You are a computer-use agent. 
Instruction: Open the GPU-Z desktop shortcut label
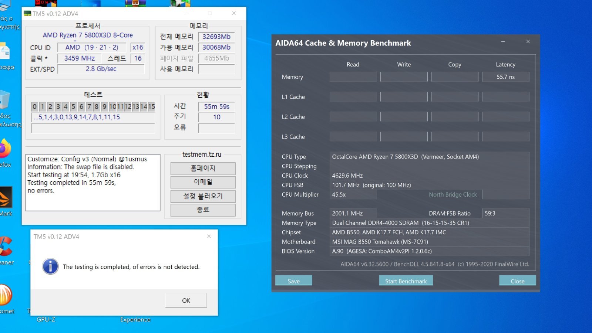[x=46, y=319]
